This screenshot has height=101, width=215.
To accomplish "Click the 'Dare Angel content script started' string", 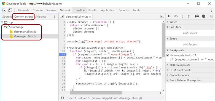I will tap(112, 41).
